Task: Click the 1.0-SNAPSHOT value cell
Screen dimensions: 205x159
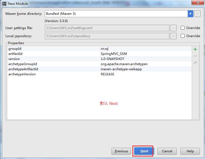Action: point(112,59)
